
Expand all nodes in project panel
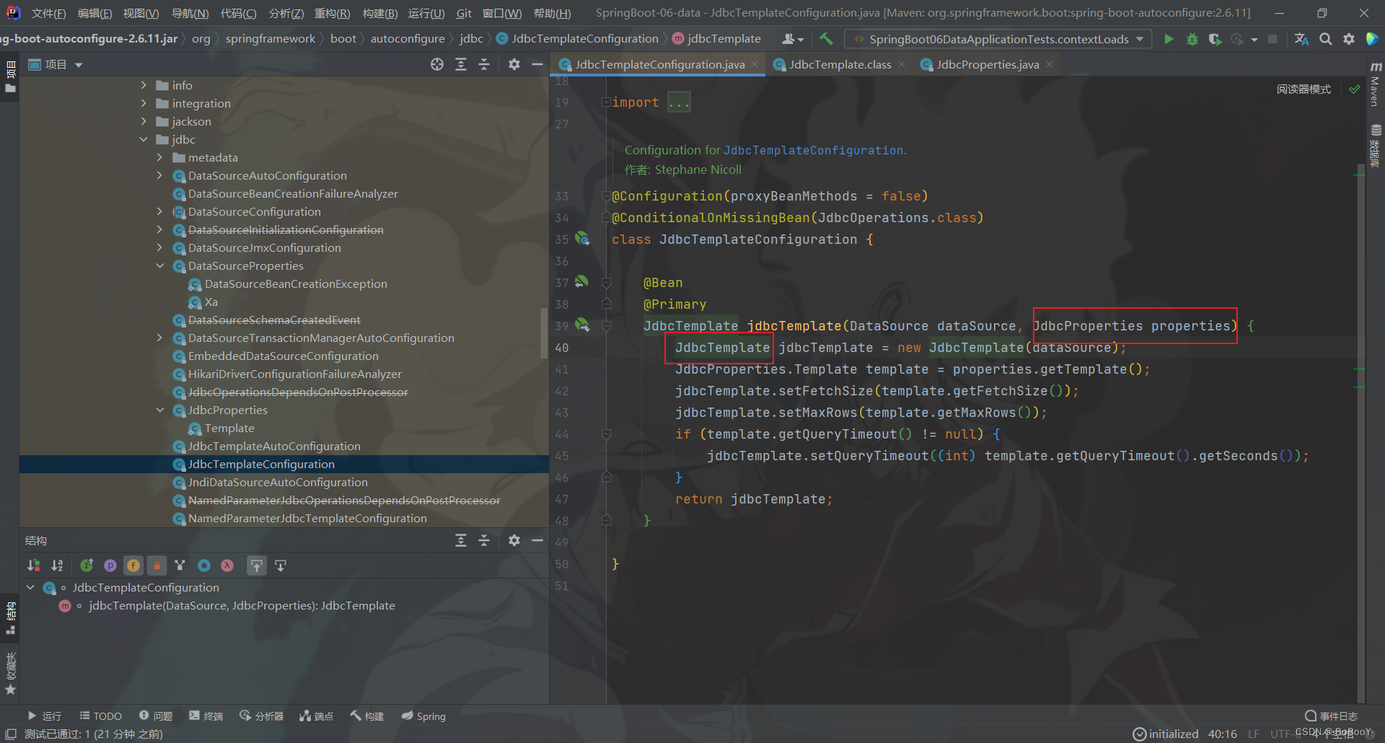[x=461, y=65]
